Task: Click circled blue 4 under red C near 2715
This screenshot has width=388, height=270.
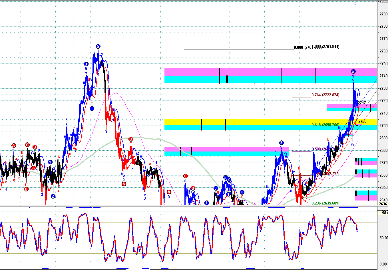Action: 92,109
